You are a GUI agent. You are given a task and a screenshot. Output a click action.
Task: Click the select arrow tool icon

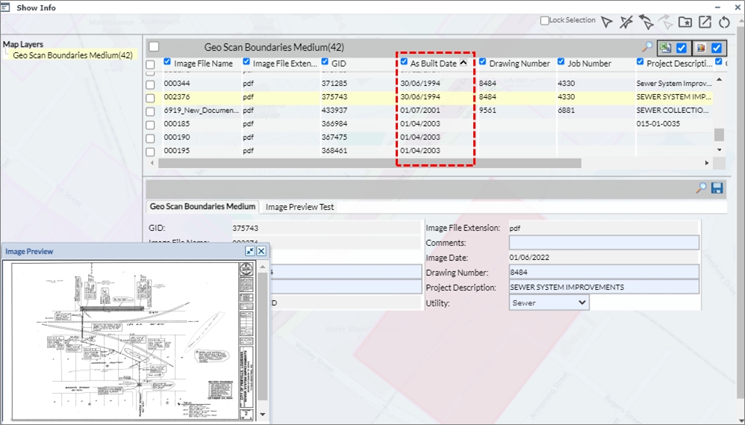pos(607,22)
